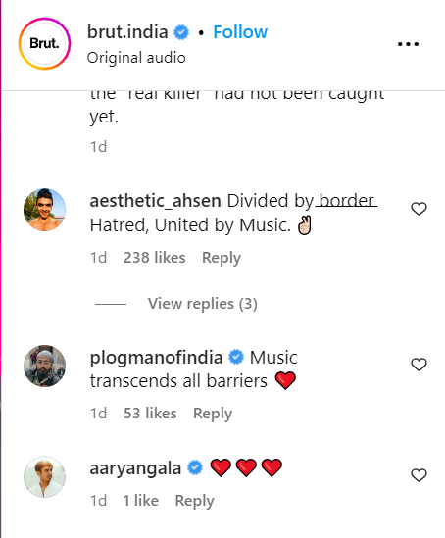Expand View replies (3) under aesthetic_ahsen
The height and width of the screenshot is (538, 445).
[203, 304]
